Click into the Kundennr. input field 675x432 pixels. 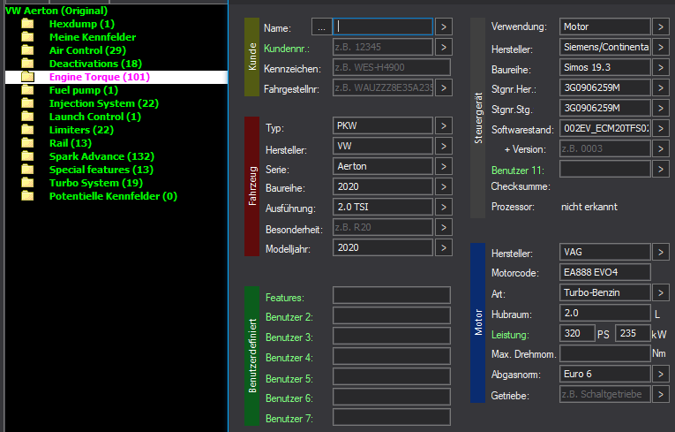coord(383,47)
